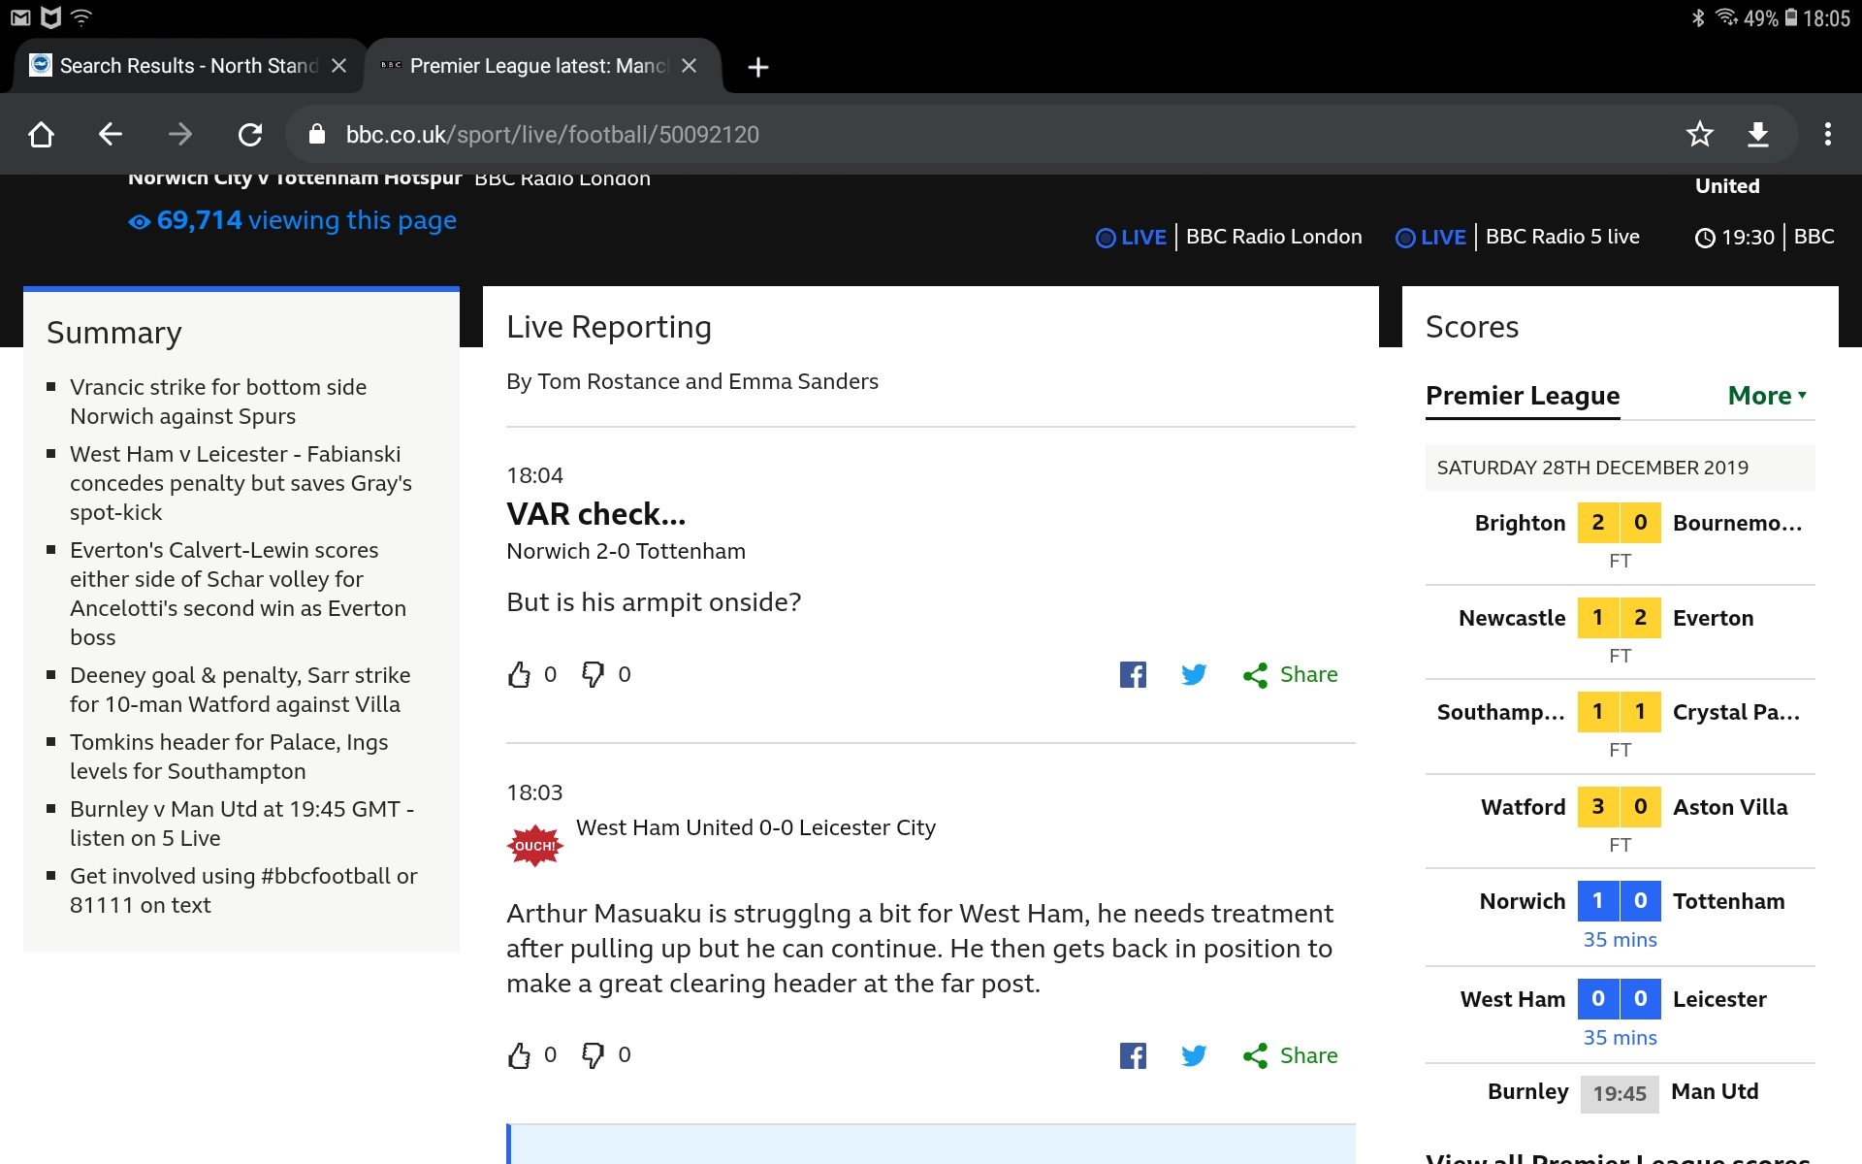
Task: Close the Search Results North Stand tab
Action: click(338, 65)
